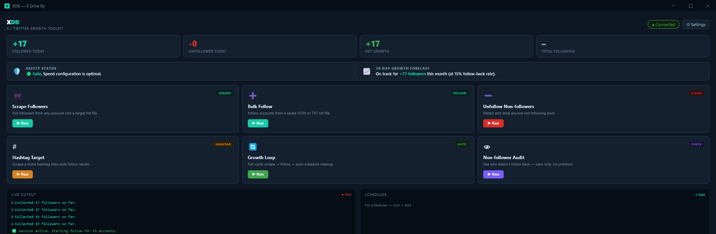Click the '+77 followers' forecast text
Screen dimensions: 716x234
[x=413, y=74]
